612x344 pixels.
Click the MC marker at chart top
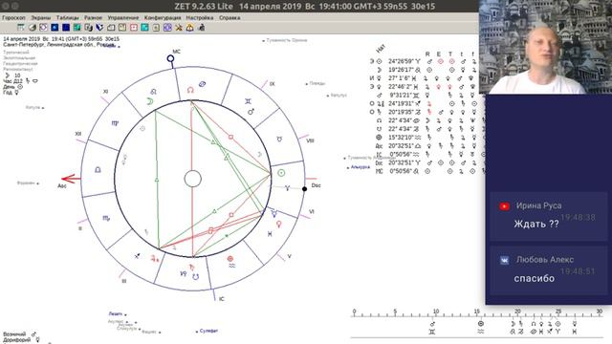point(170,58)
